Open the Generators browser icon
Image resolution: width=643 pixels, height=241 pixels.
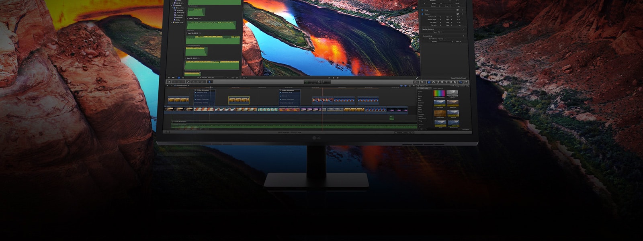click(451, 82)
